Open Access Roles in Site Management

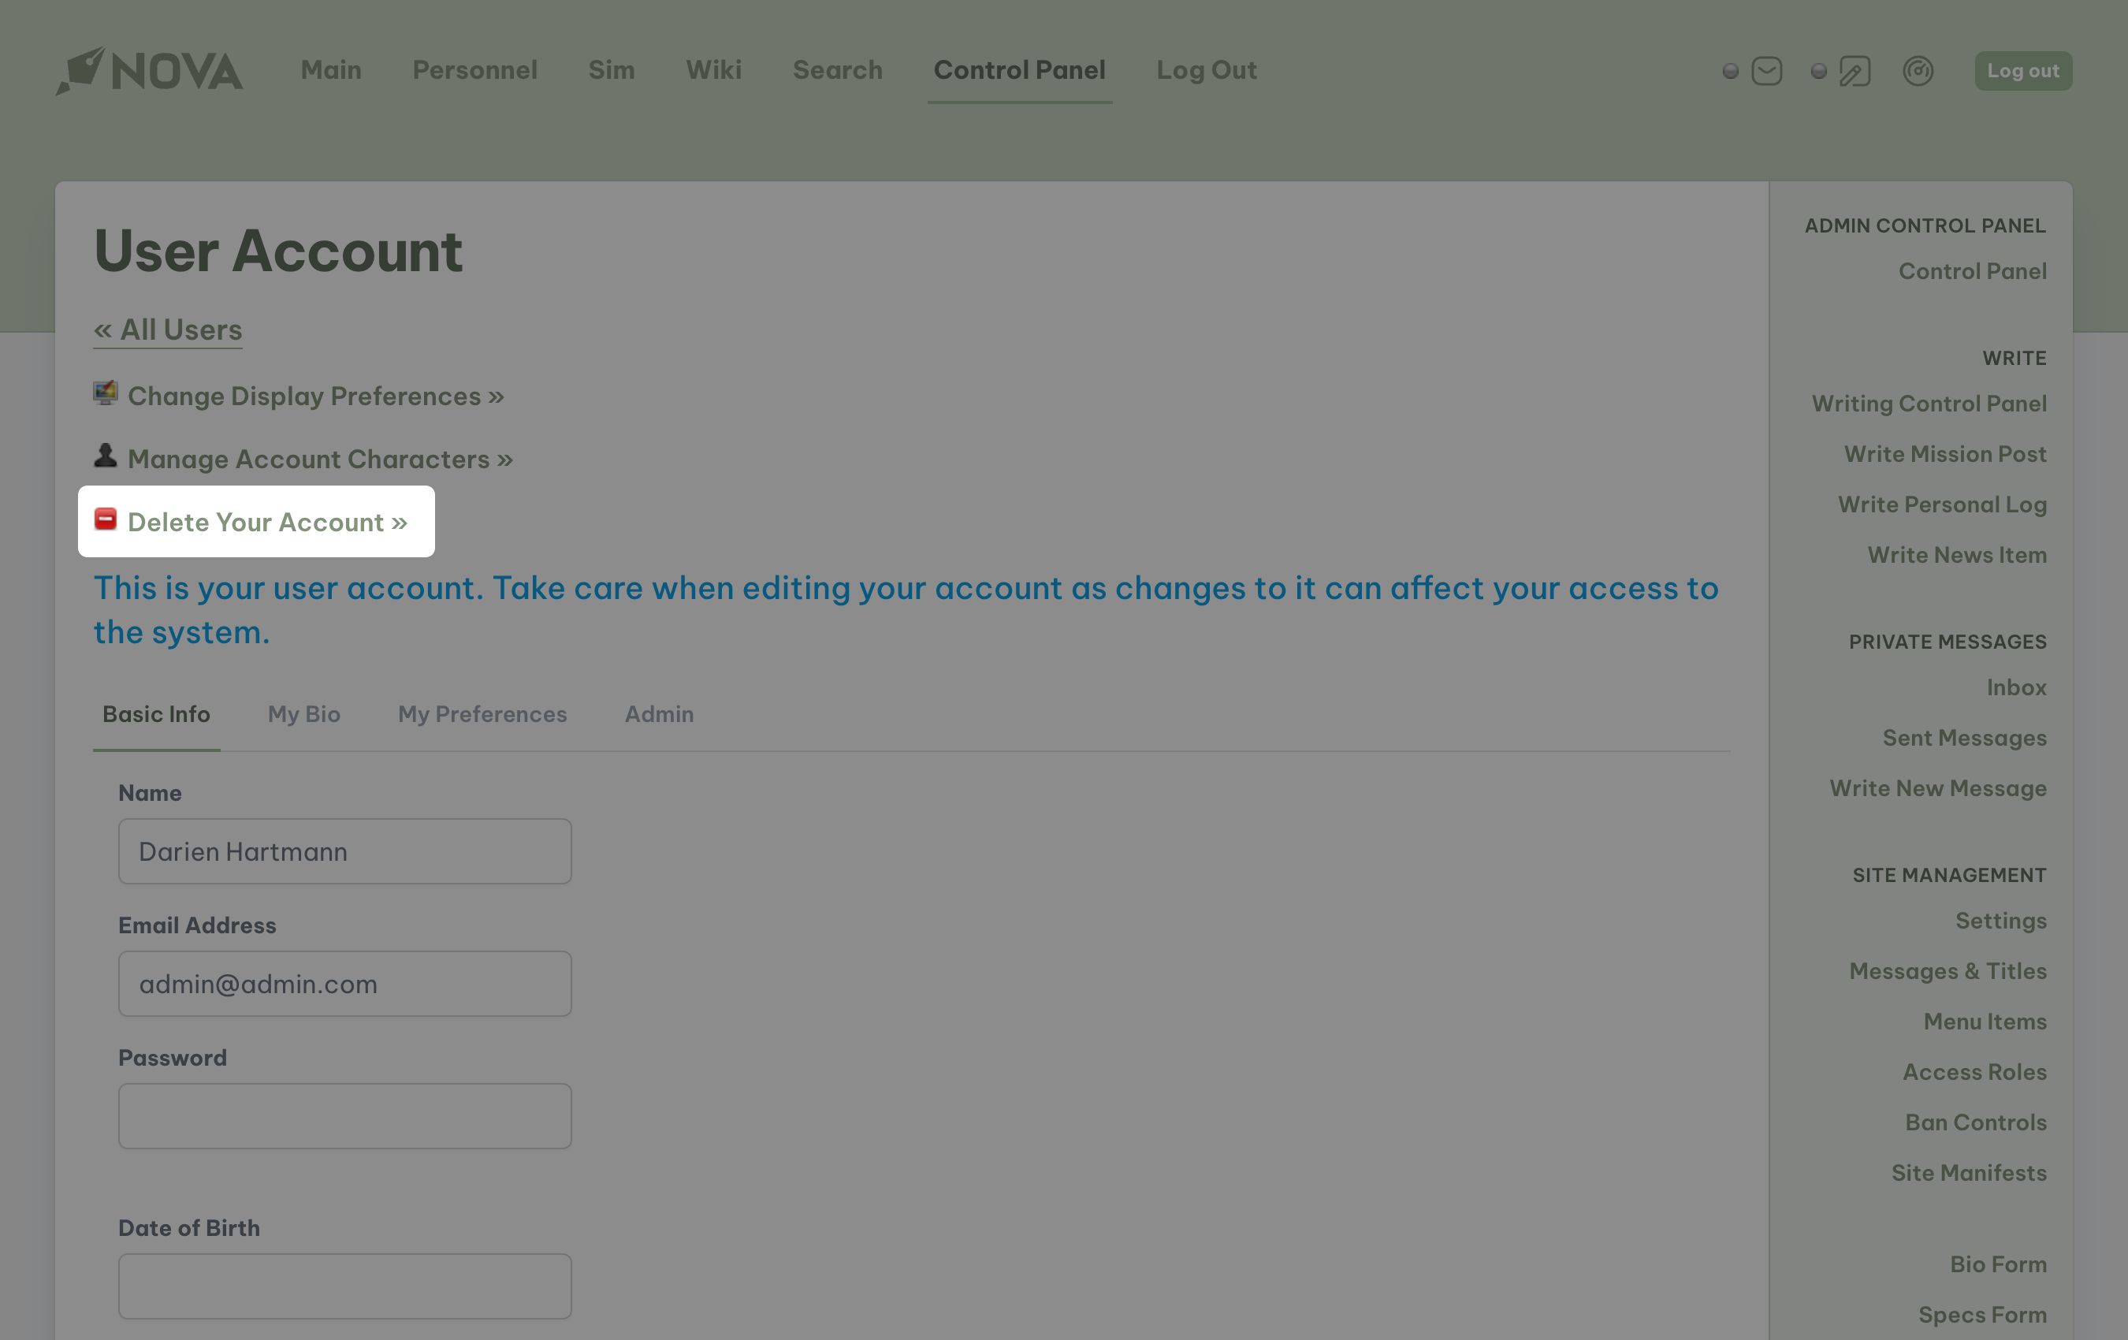tap(1974, 1071)
